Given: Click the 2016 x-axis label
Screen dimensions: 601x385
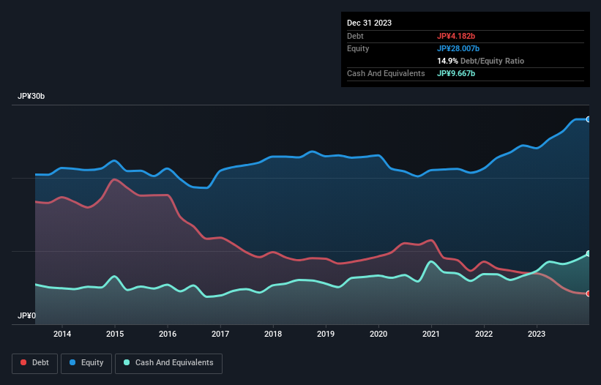Looking at the screenshot, I should point(168,334).
